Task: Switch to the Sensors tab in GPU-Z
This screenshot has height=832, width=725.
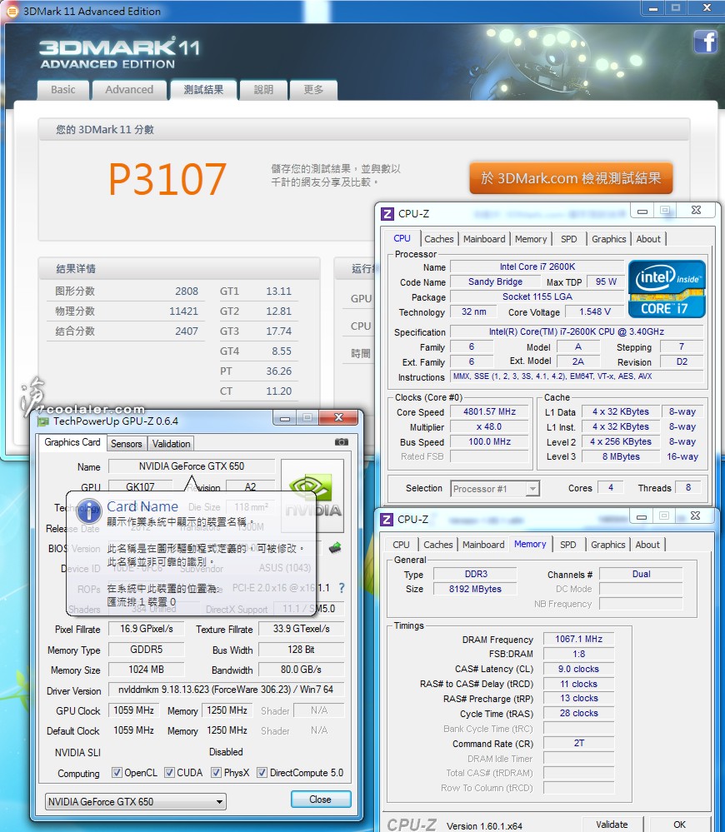Action: tap(127, 444)
